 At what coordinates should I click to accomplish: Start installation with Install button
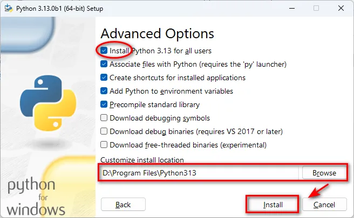pyautogui.click(x=273, y=205)
